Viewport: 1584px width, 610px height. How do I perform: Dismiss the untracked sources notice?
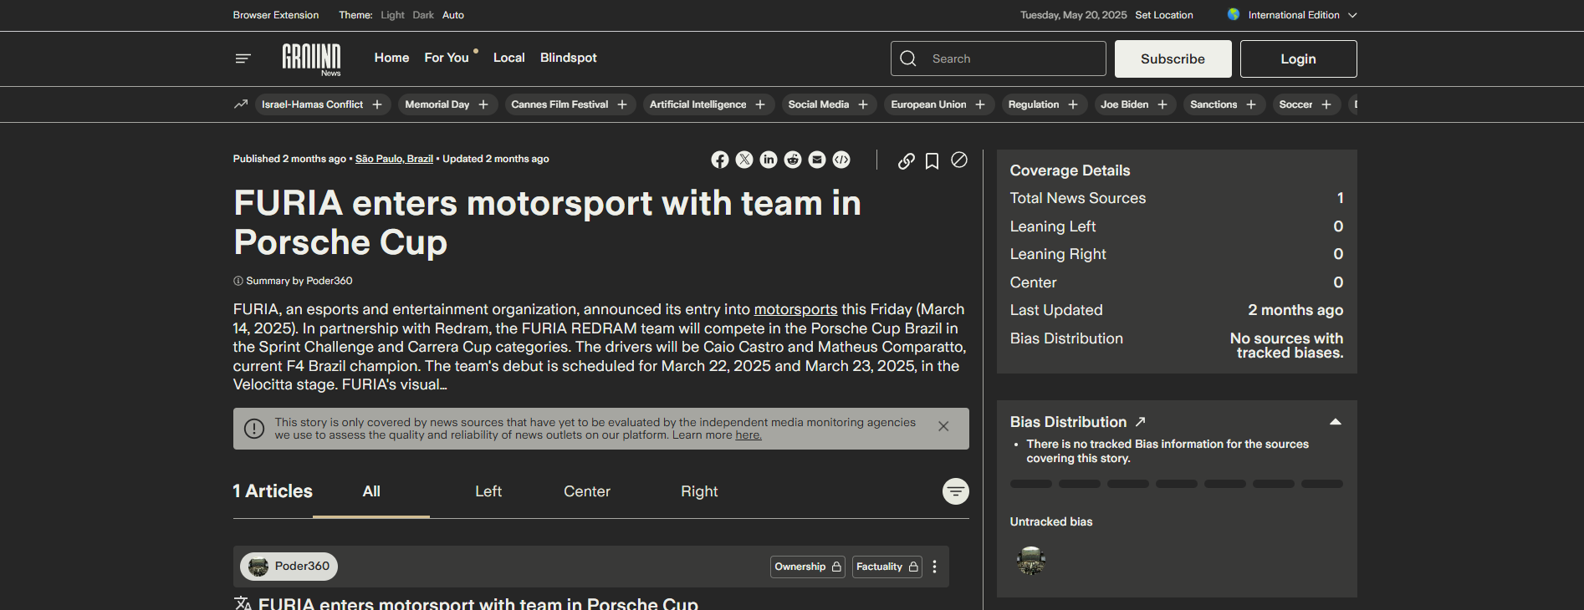943,426
